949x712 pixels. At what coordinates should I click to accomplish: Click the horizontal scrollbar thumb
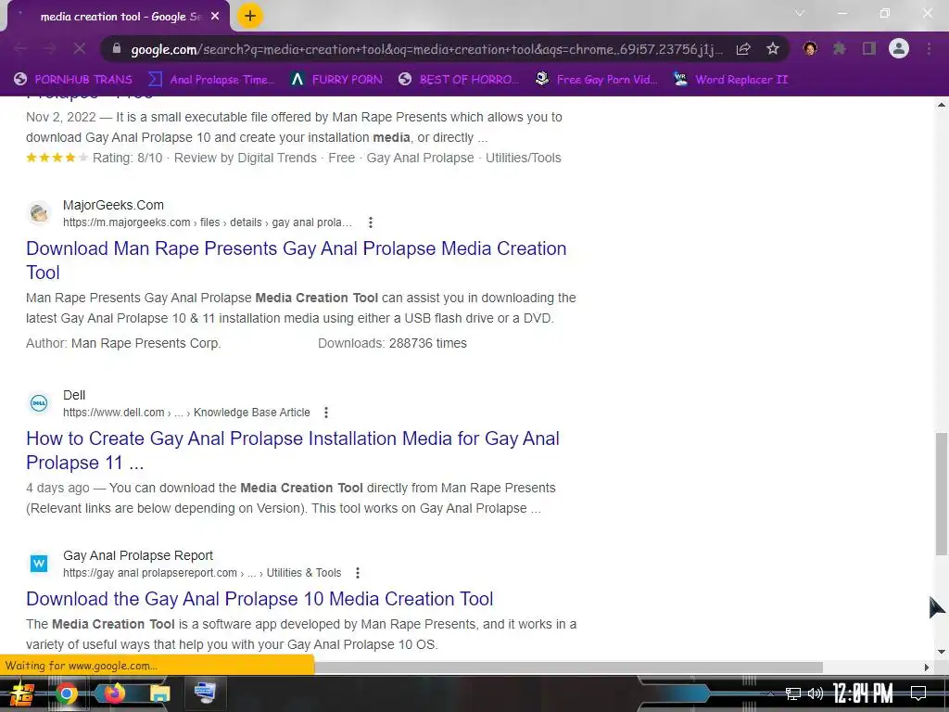pyautogui.click(x=568, y=667)
